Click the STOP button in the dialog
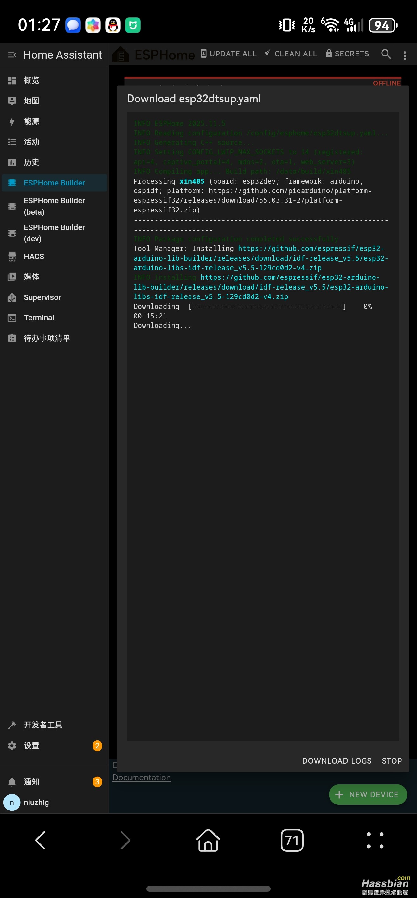The height and width of the screenshot is (898, 417). [392, 761]
